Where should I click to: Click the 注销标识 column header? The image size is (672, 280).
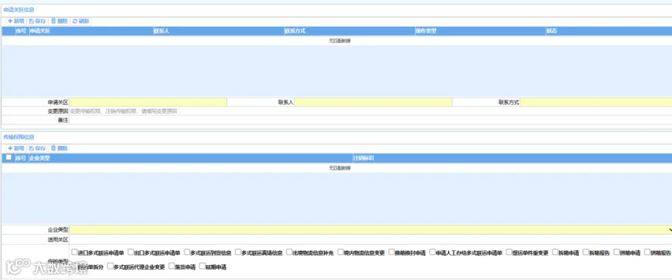point(512,158)
